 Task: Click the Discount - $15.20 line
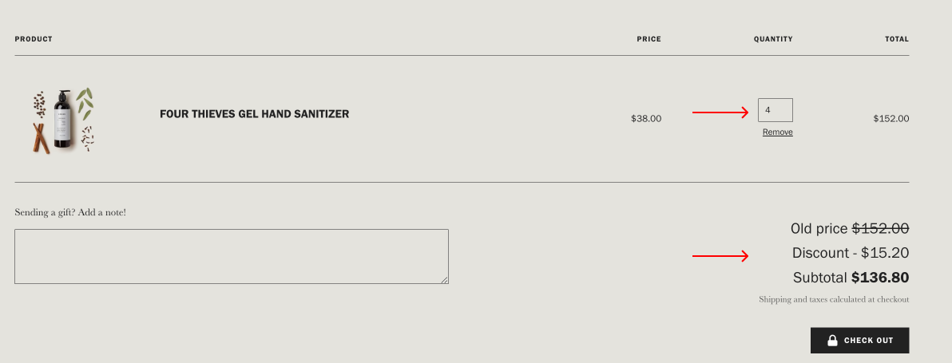[851, 253]
